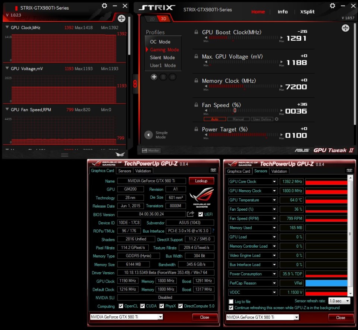This screenshot has width=358, height=330.
Task: Switch to the Info tab
Action: click(x=283, y=12)
